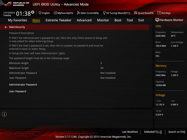Click the Core Voltage 1.168 V value

174,46
